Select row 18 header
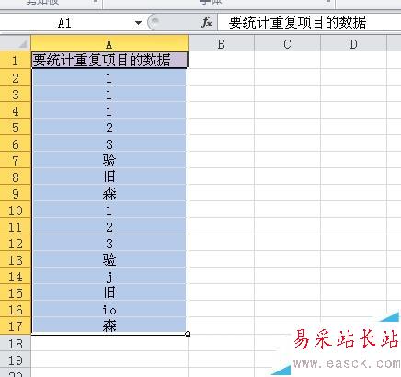The height and width of the screenshot is (377, 401). pos(16,343)
